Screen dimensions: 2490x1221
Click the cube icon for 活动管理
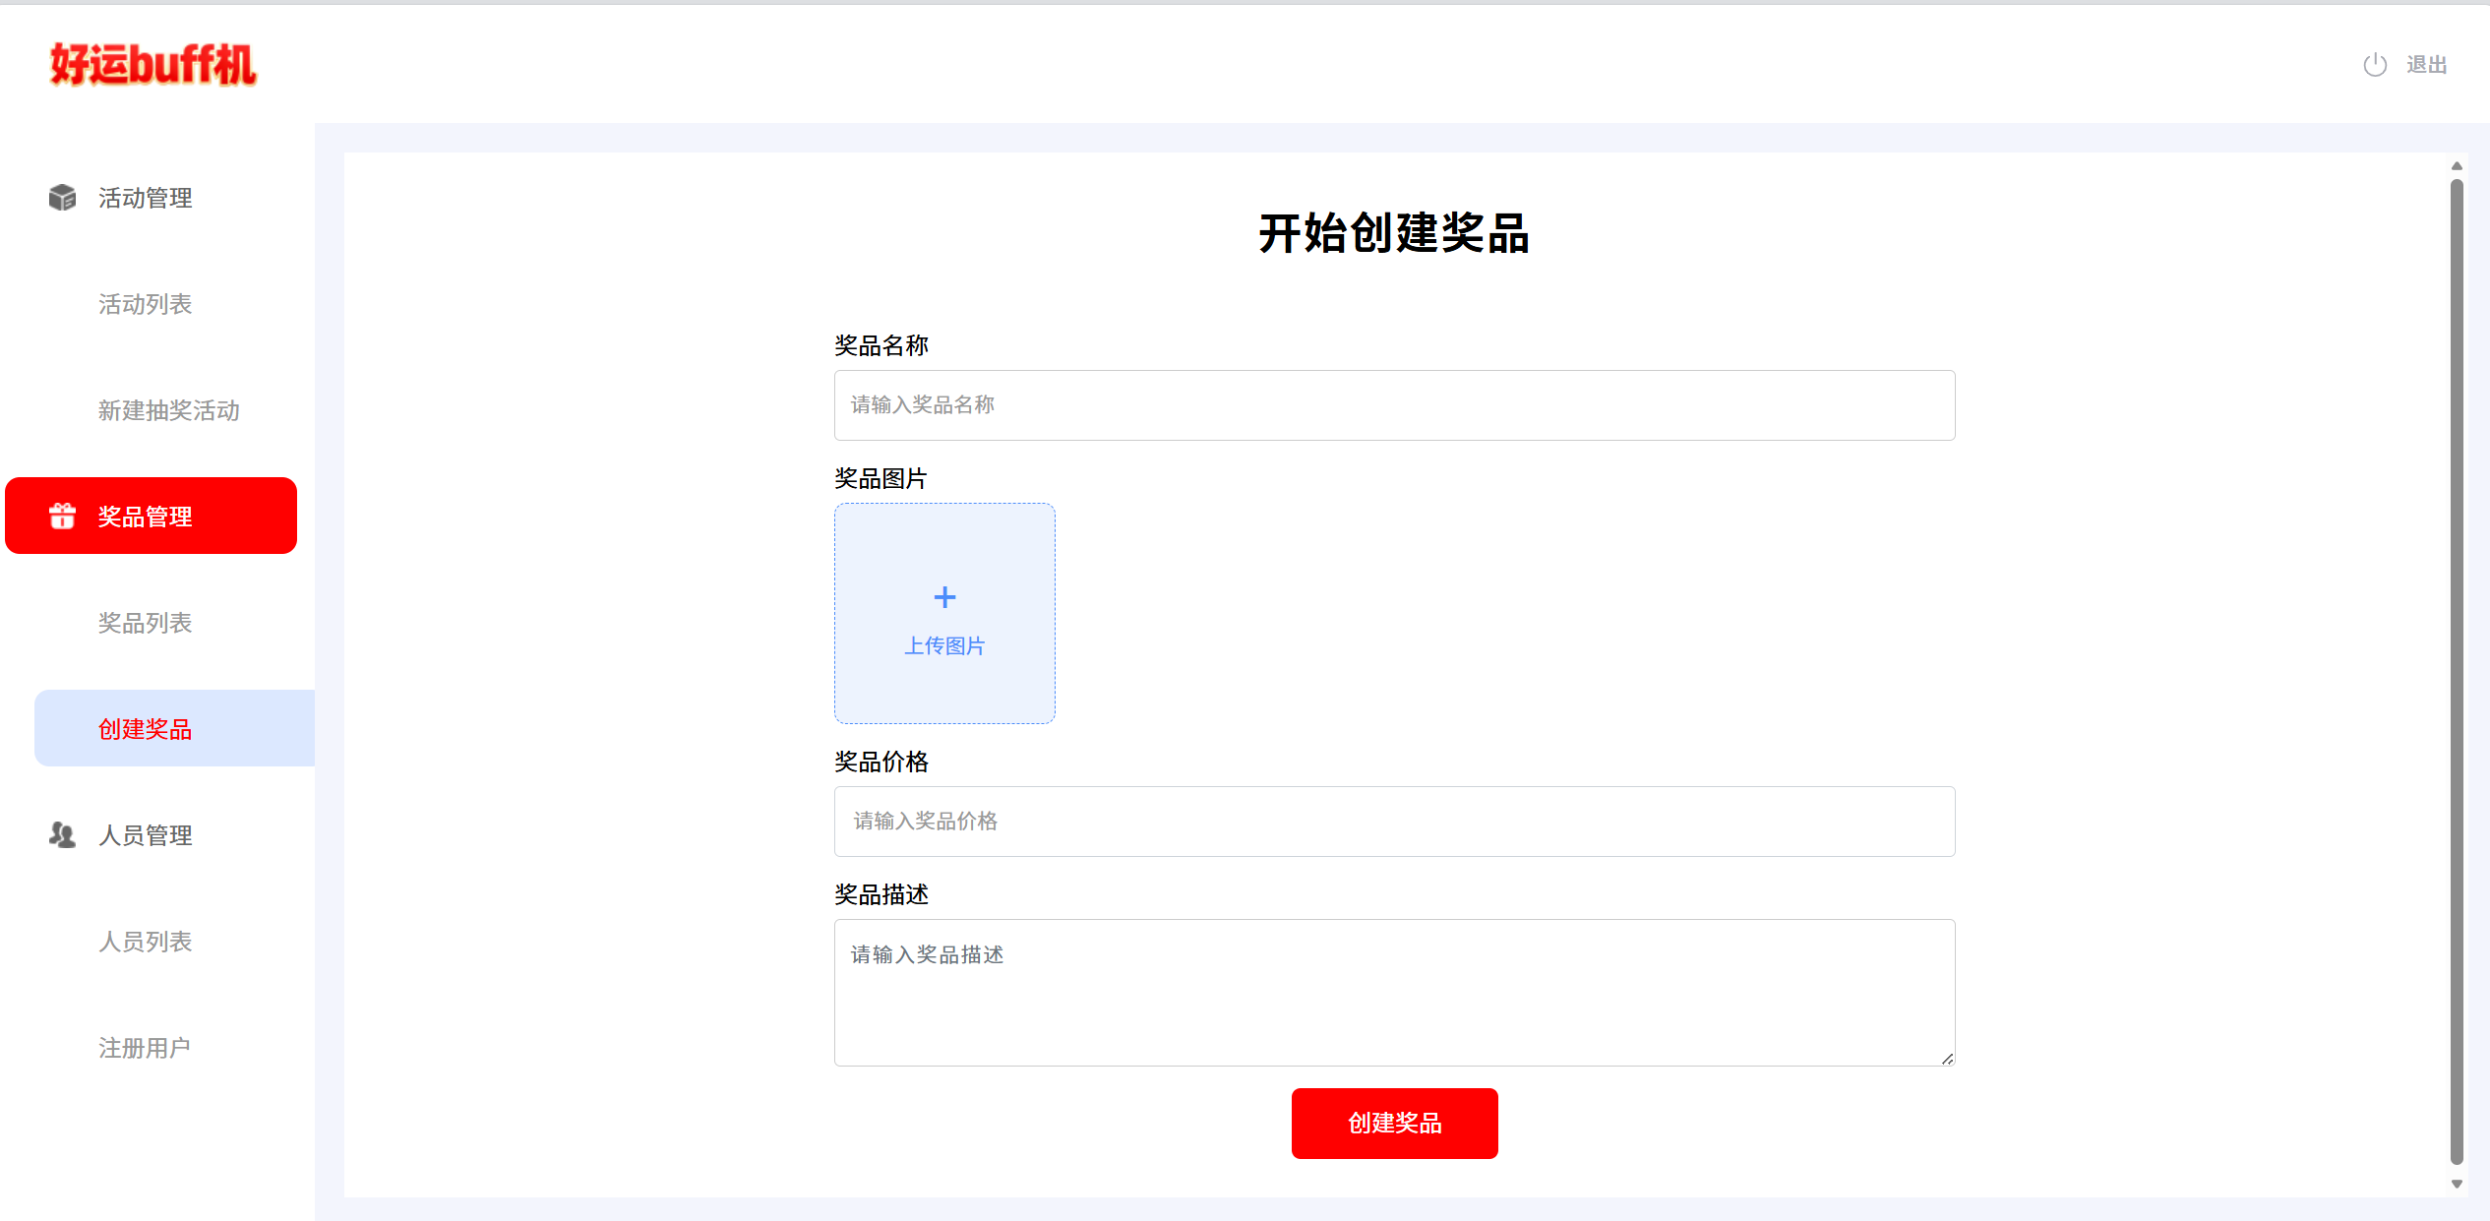point(62,198)
